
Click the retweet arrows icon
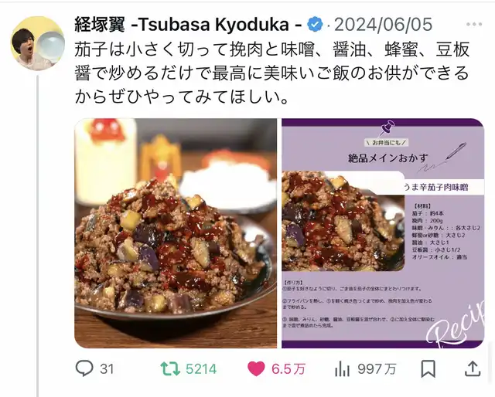click(170, 368)
